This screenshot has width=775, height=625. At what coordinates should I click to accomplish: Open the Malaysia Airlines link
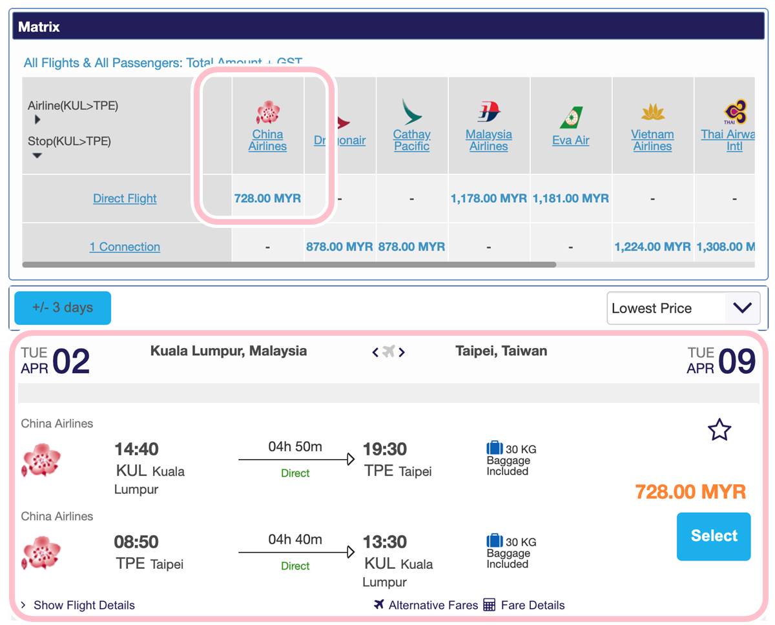tap(489, 140)
